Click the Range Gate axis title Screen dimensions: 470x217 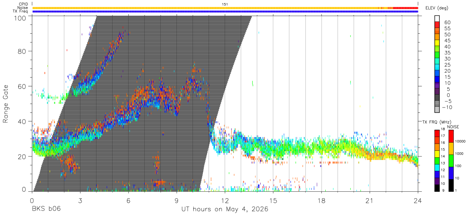(x=6, y=103)
